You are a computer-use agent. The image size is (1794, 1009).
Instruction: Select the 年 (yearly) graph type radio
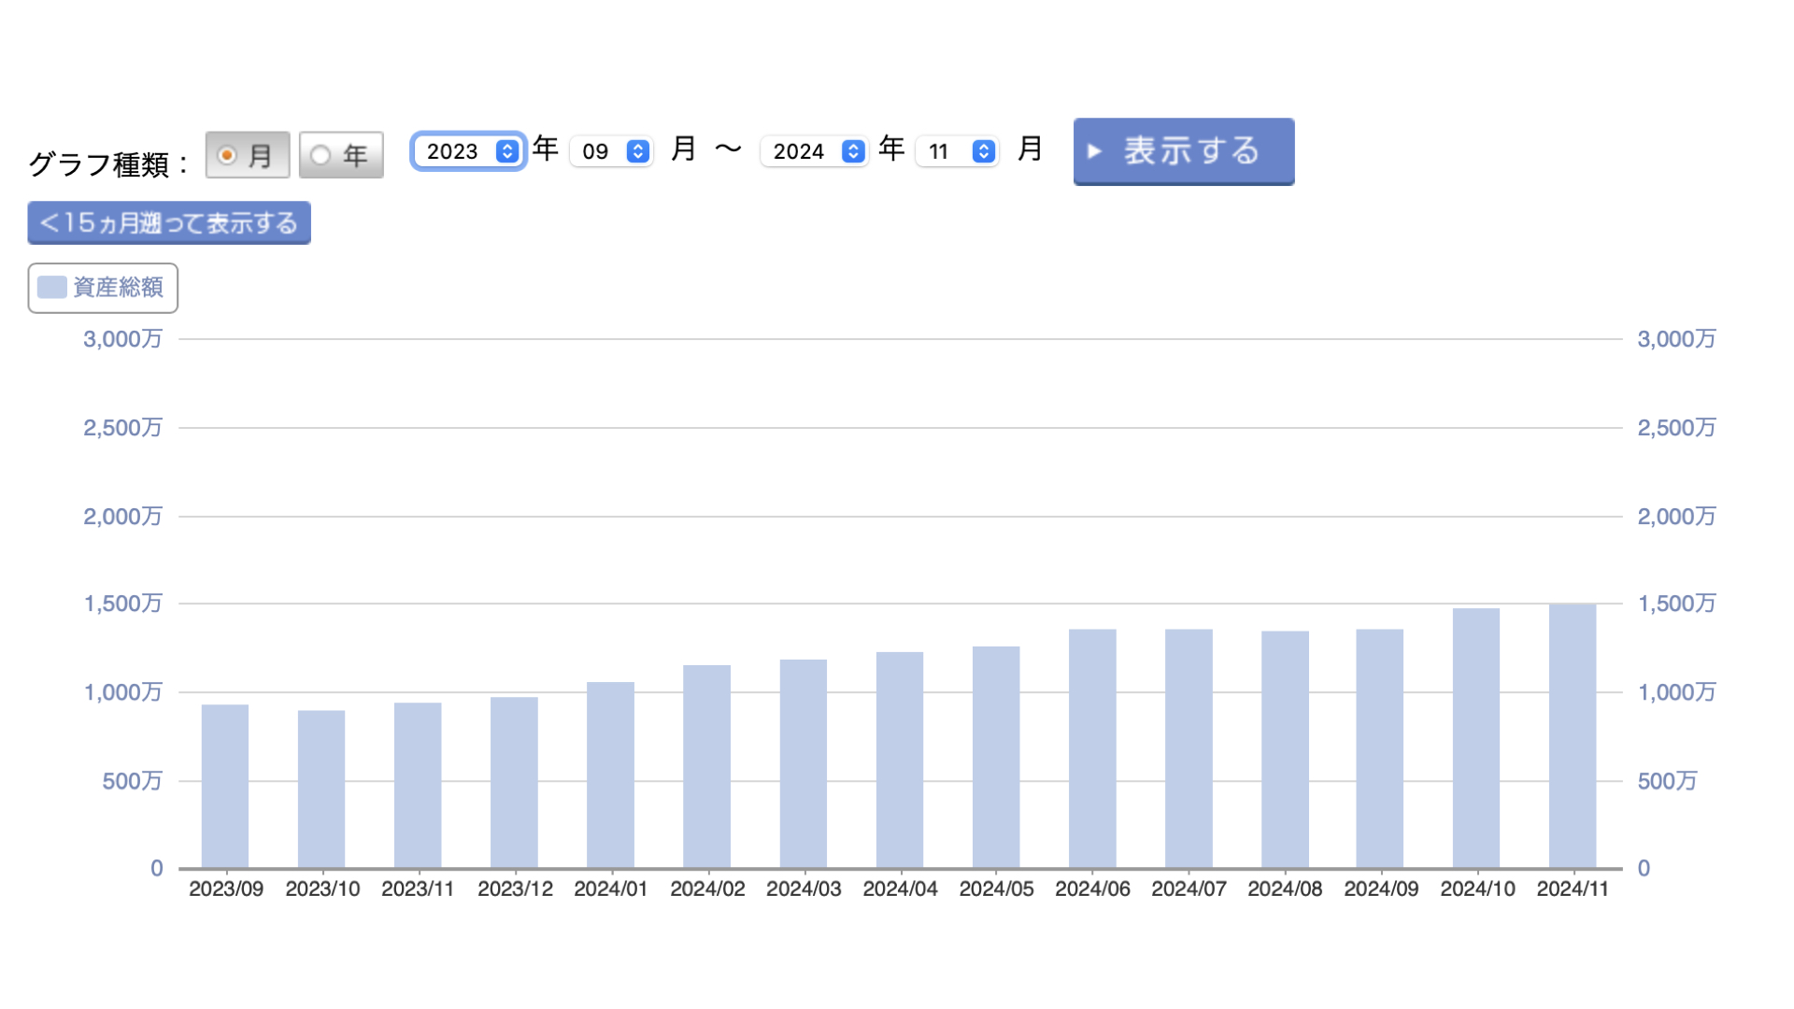pyautogui.click(x=341, y=155)
